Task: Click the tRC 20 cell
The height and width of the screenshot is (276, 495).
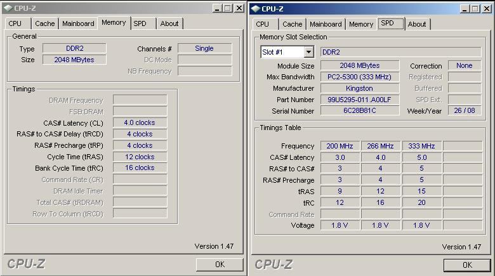Action: (422, 202)
